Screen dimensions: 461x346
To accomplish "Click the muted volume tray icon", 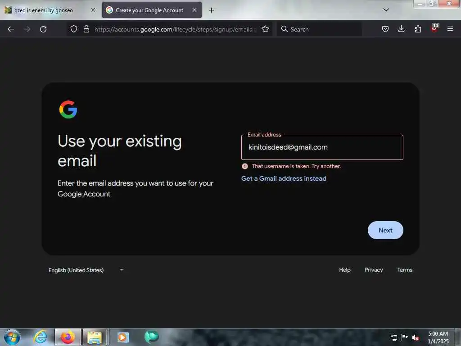I will click(416, 337).
